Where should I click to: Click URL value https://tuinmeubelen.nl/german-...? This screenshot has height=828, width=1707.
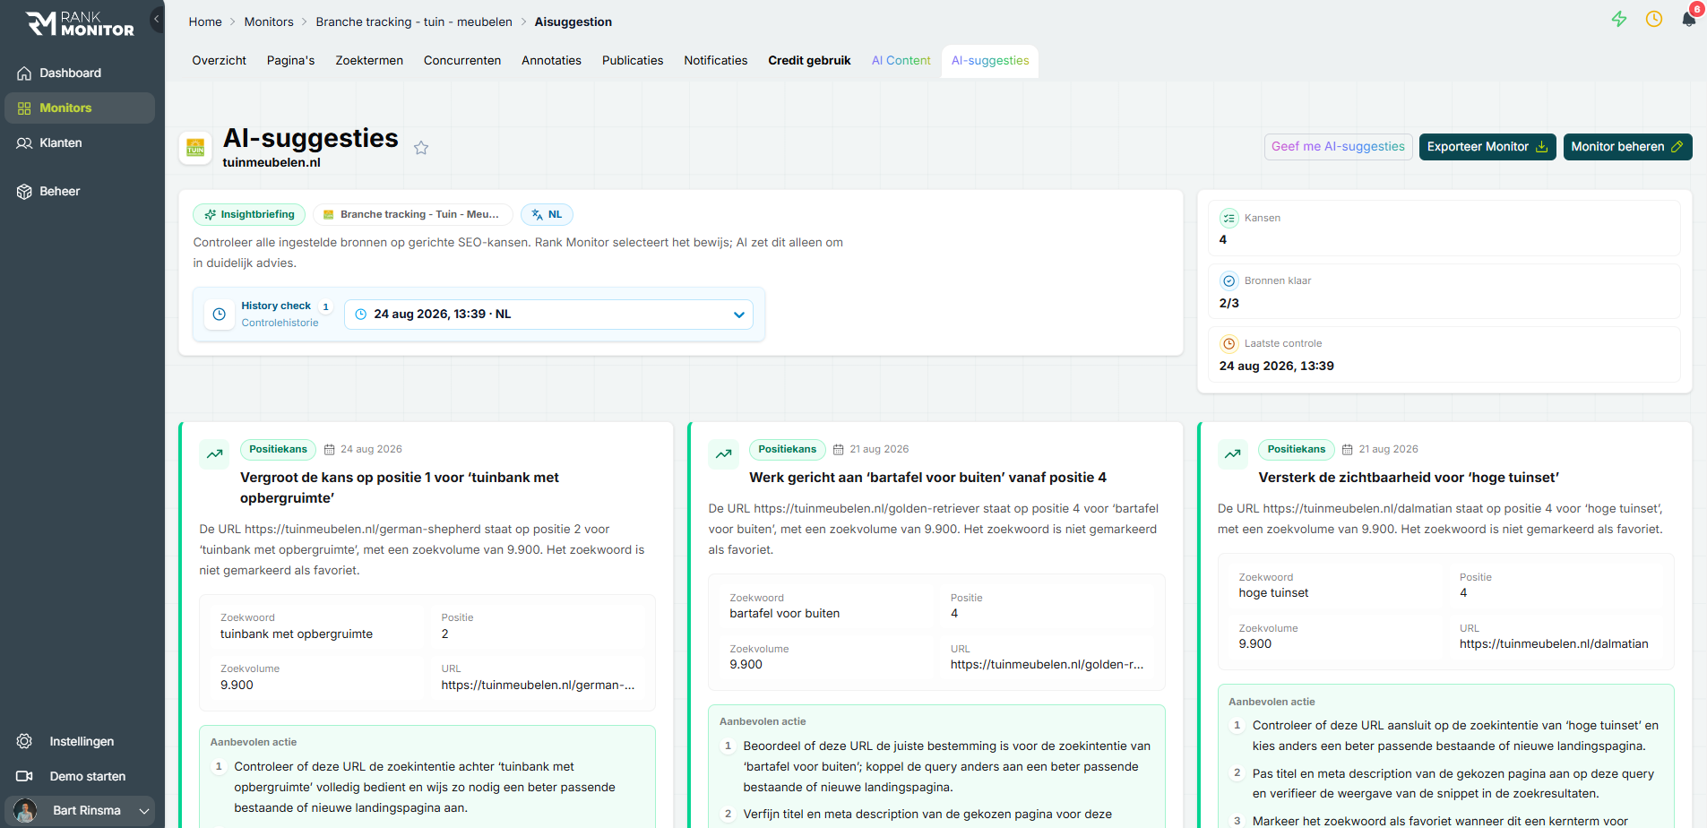[x=538, y=685]
